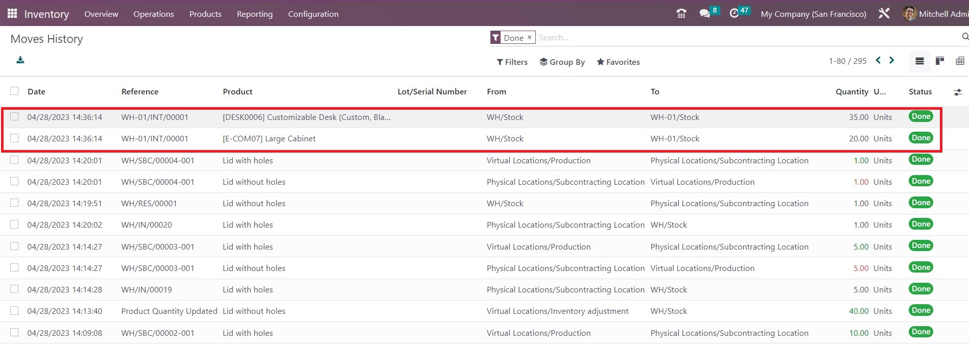Go to the Overview menu
This screenshot has height=345, width=969.
click(101, 14)
